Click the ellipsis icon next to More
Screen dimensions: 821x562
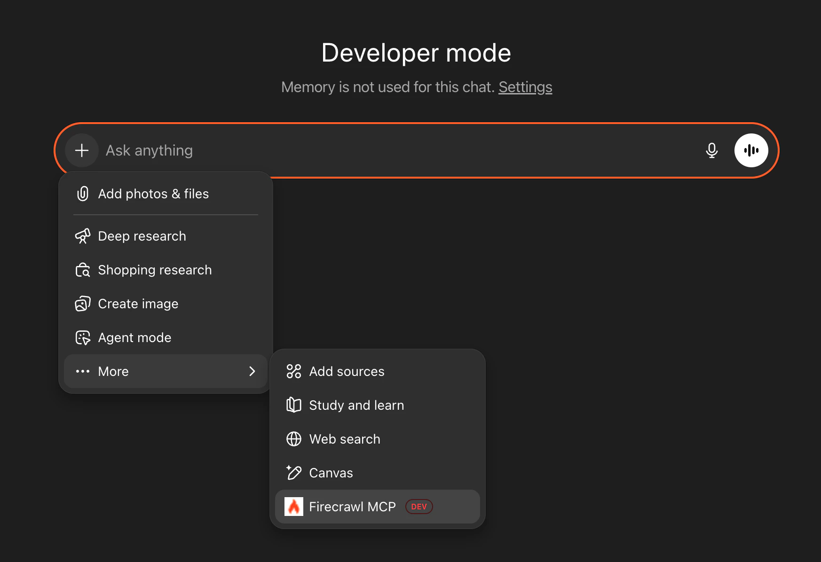[83, 371]
